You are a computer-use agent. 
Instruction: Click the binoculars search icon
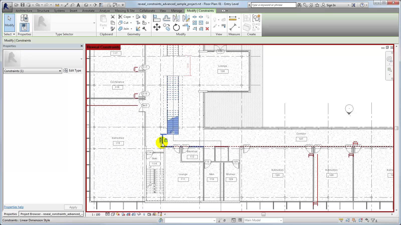pos(299,5)
